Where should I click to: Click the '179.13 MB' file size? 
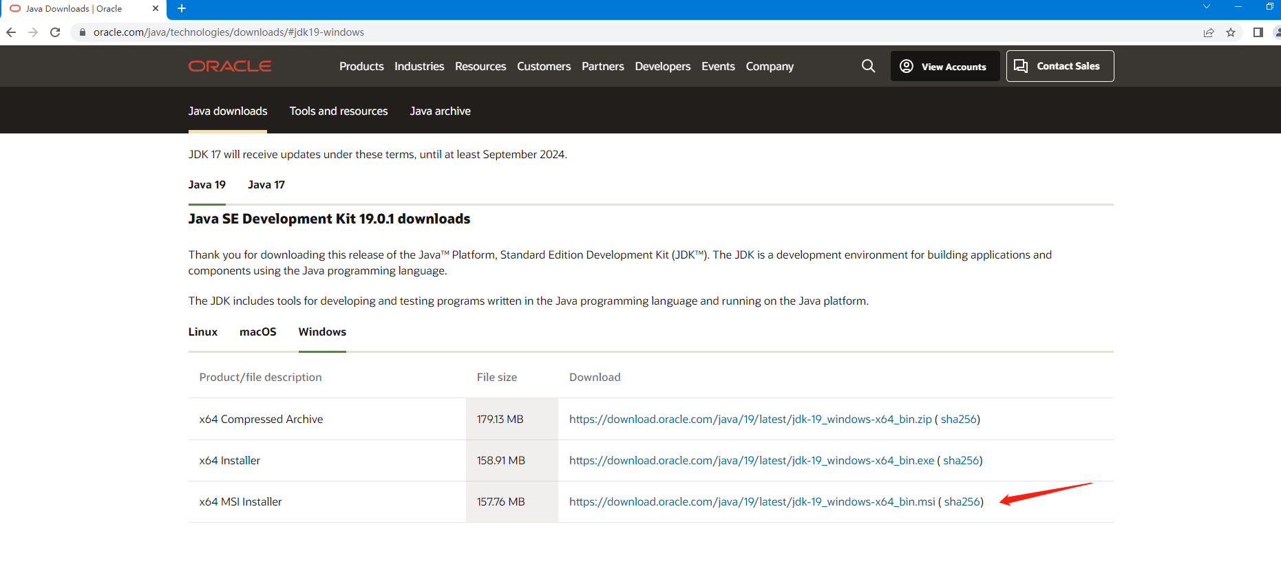click(x=500, y=419)
